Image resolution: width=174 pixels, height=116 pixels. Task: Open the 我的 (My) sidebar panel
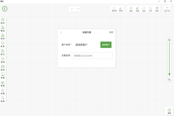[x=3, y=21]
